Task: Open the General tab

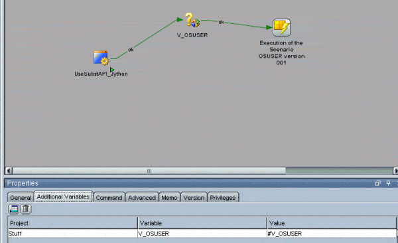Action: (x=21, y=197)
